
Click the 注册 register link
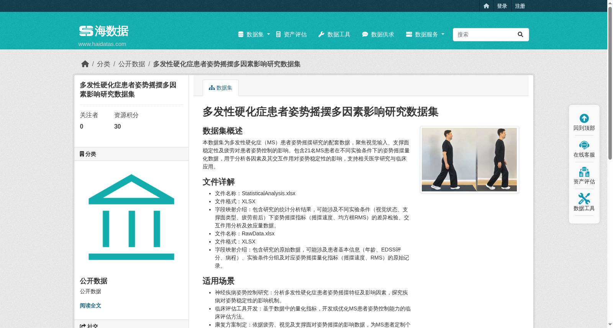coord(520,6)
